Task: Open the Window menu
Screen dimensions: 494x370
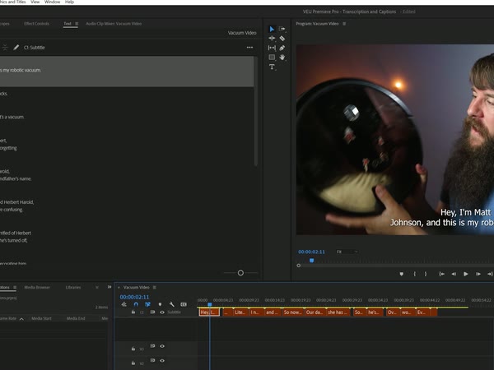Action: pos(52,2)
